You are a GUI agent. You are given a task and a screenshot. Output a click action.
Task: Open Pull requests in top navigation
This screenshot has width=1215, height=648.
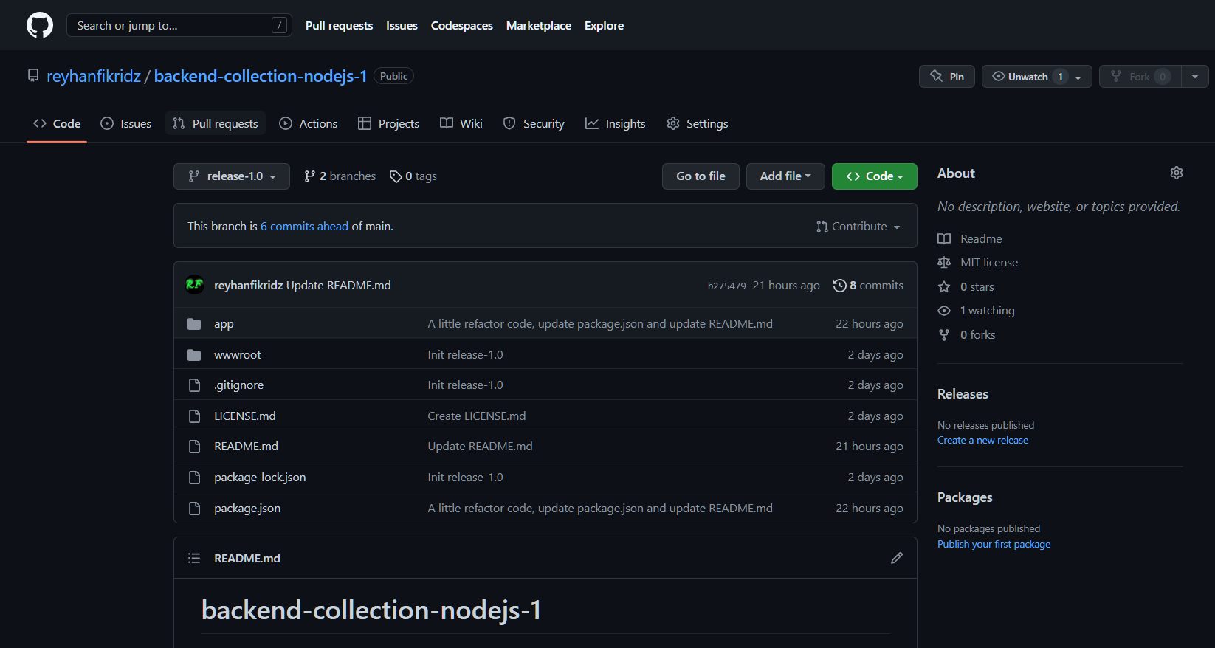(340, 25)
